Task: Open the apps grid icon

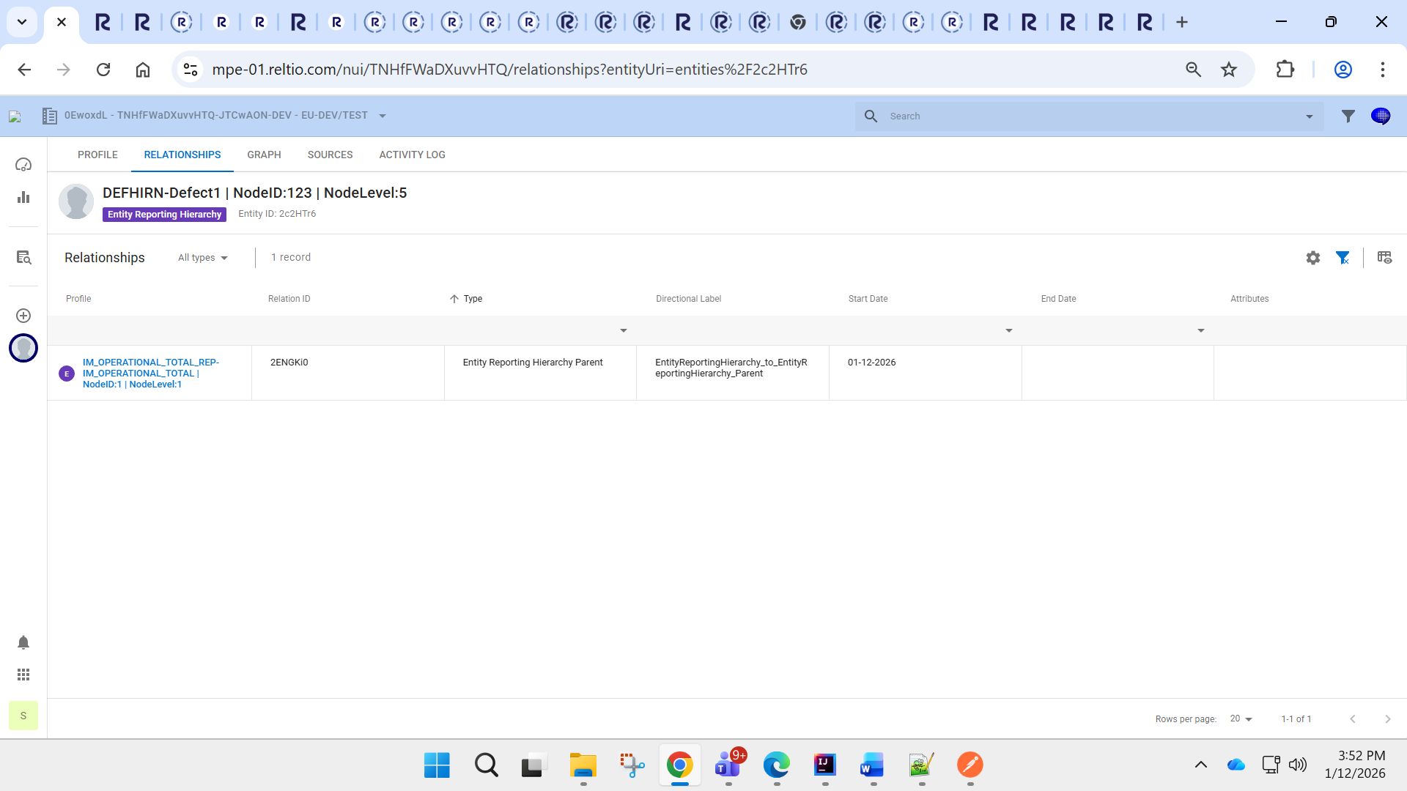Action: (23, 675)
